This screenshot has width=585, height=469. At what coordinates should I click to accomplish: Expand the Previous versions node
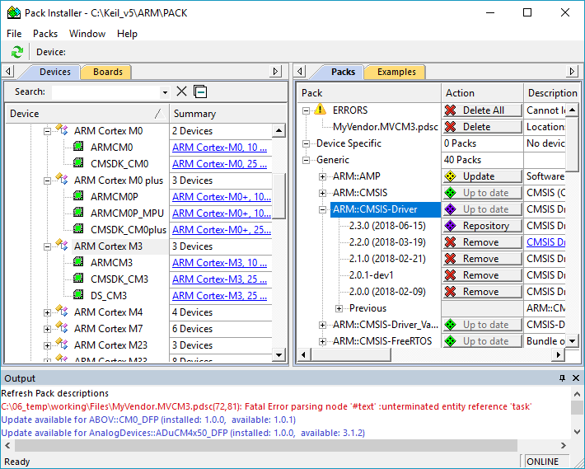pos(339,308)
